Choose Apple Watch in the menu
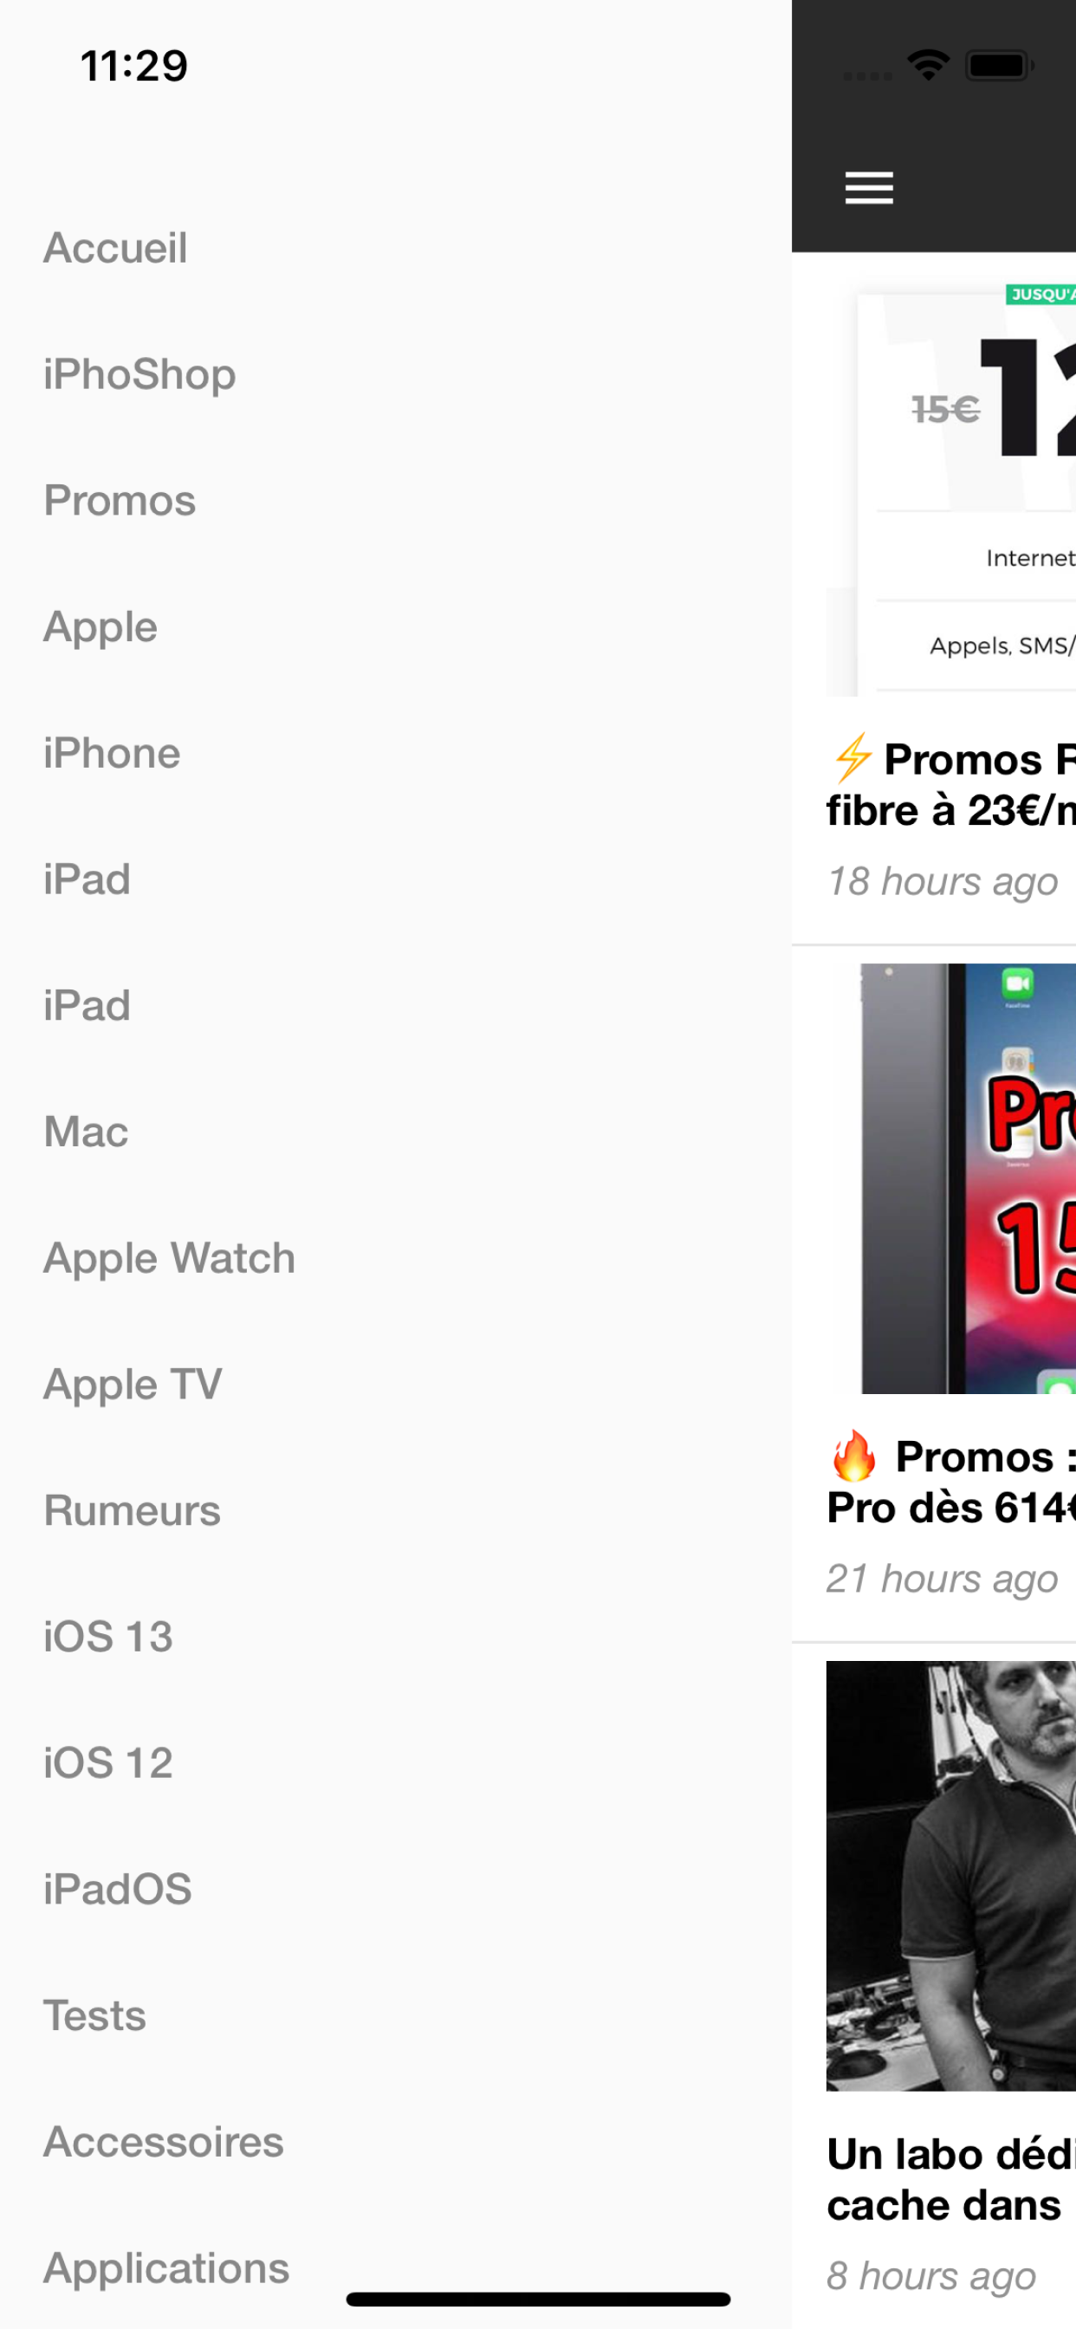Screen dimensions: 1076x2329 coord(169,1259)
